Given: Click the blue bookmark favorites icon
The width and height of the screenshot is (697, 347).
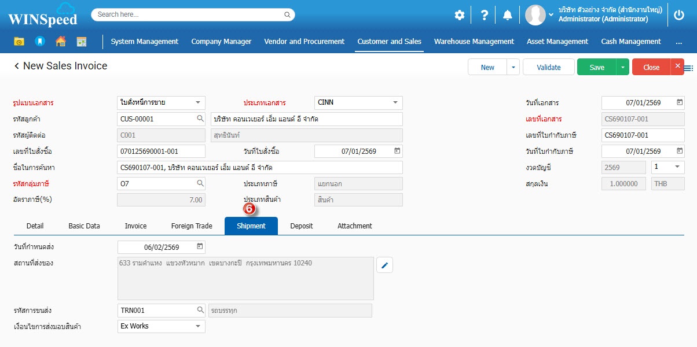Looking at the screenshot, I should [x=39, y=42].
